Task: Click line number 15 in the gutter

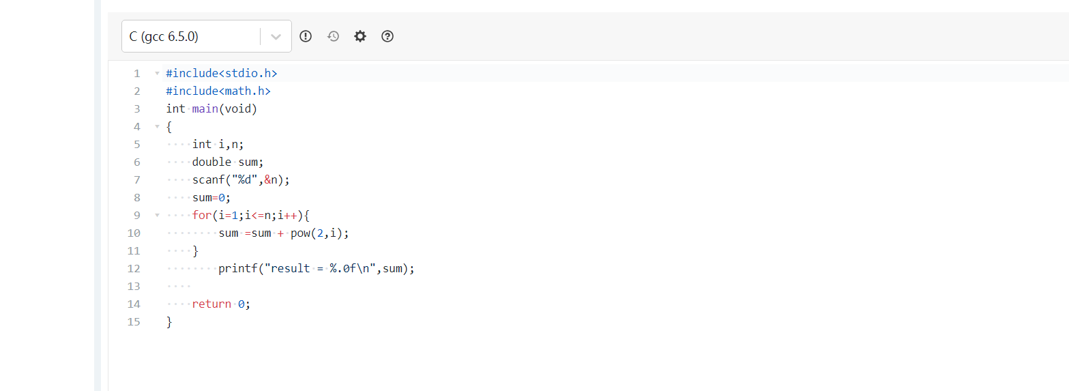Action: pyautogui.click(x=134, y=321)
